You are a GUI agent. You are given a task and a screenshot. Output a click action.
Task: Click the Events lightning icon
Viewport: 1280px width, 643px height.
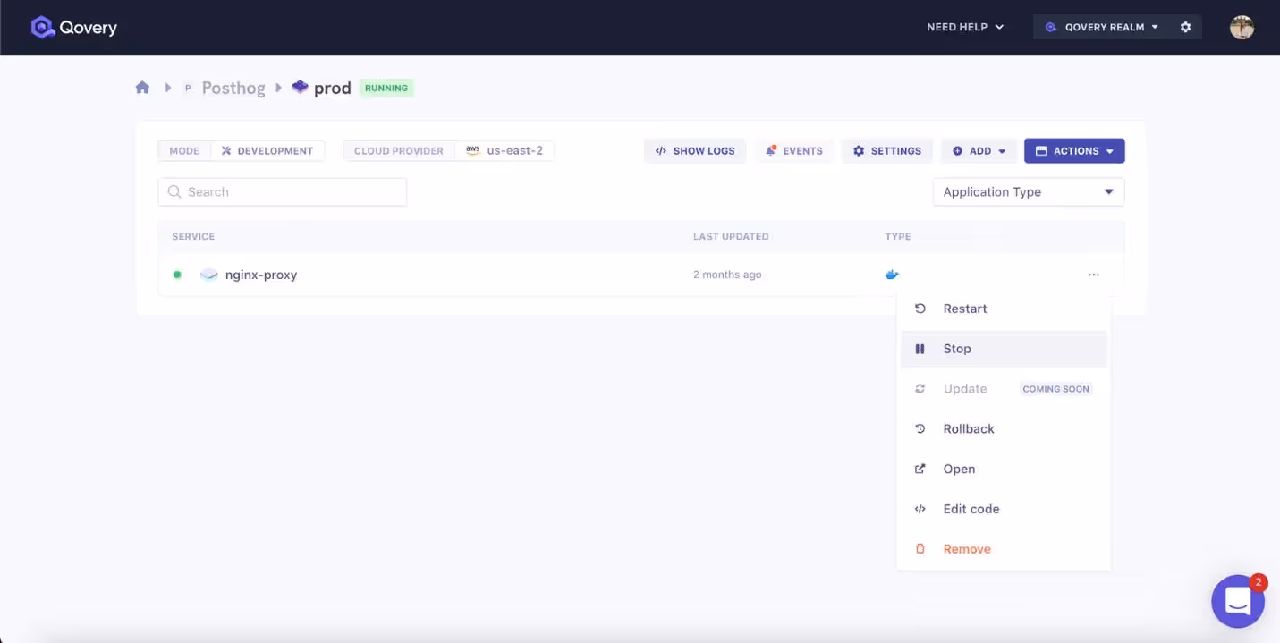[x=770, y=150]
